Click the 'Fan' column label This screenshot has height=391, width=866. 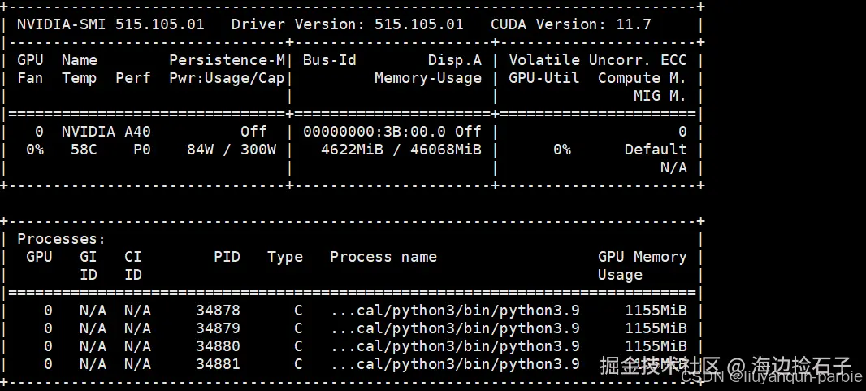tap(30, 78)
